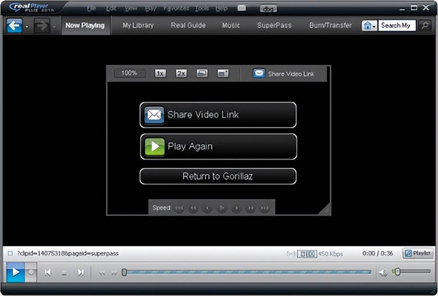Click the forward navigation arrow
Screen dimensions: 438x296
(42, 26)
